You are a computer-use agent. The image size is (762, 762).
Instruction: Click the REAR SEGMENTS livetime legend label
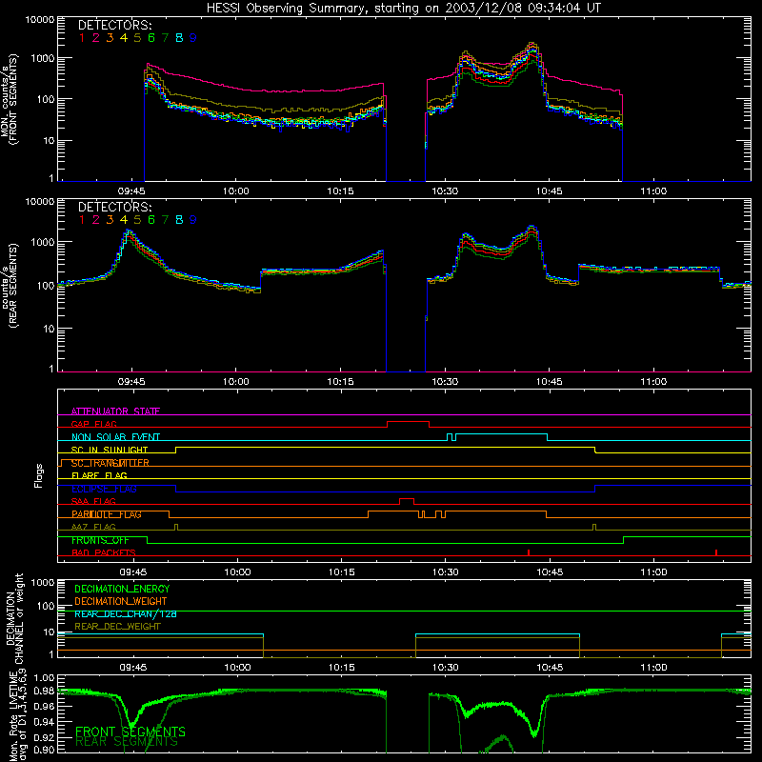pyautogui.click(x=127, y=742)
